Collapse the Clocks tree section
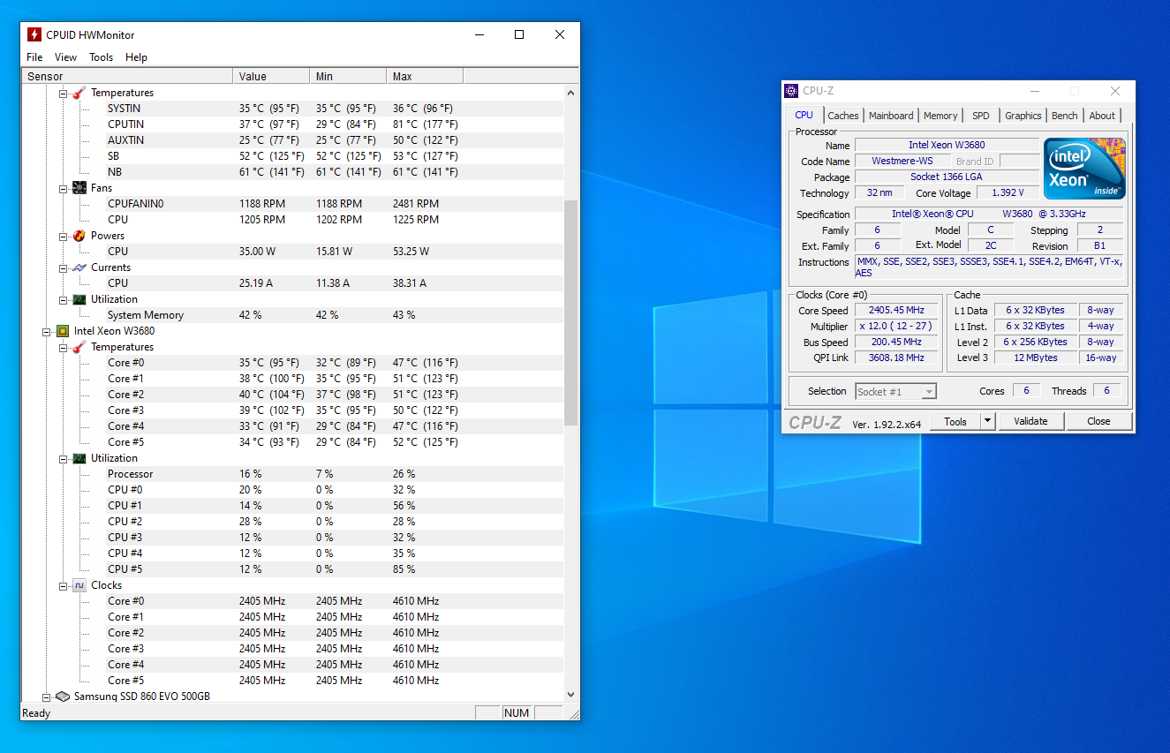This screenshot has width=1170, height=753. coord(64,585)
